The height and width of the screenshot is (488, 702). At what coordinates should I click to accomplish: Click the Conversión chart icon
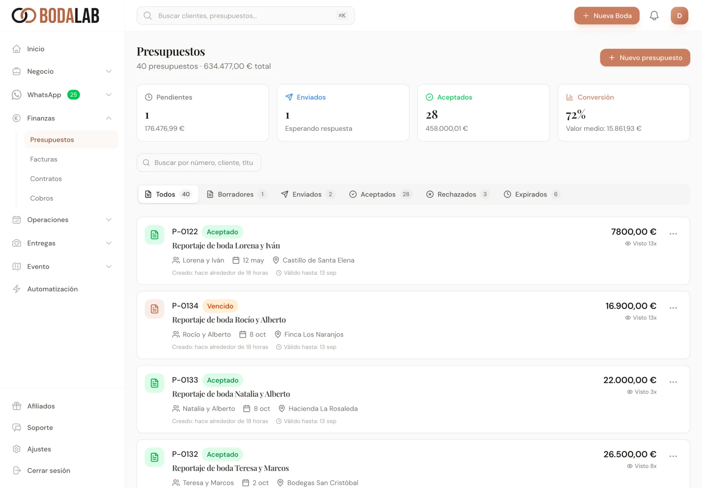point(570,97)
